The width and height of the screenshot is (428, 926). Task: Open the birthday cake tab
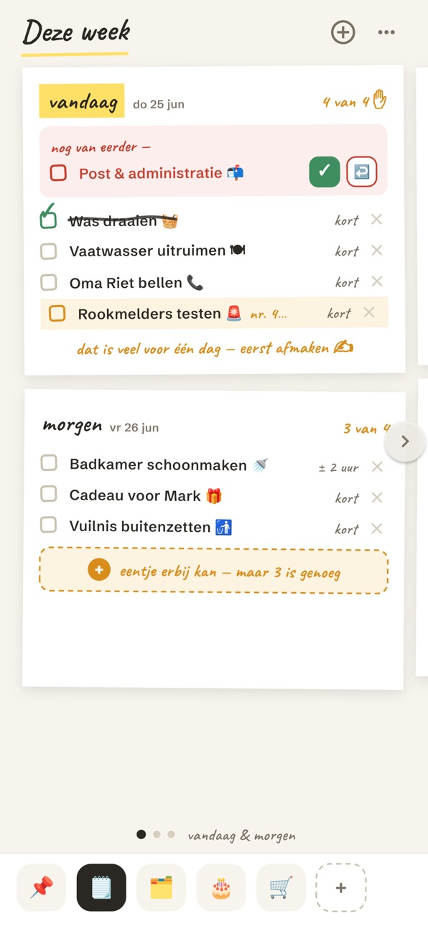221,887
